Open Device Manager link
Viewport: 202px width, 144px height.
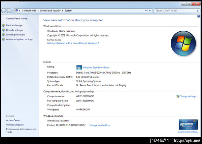[x=14, y=26]
